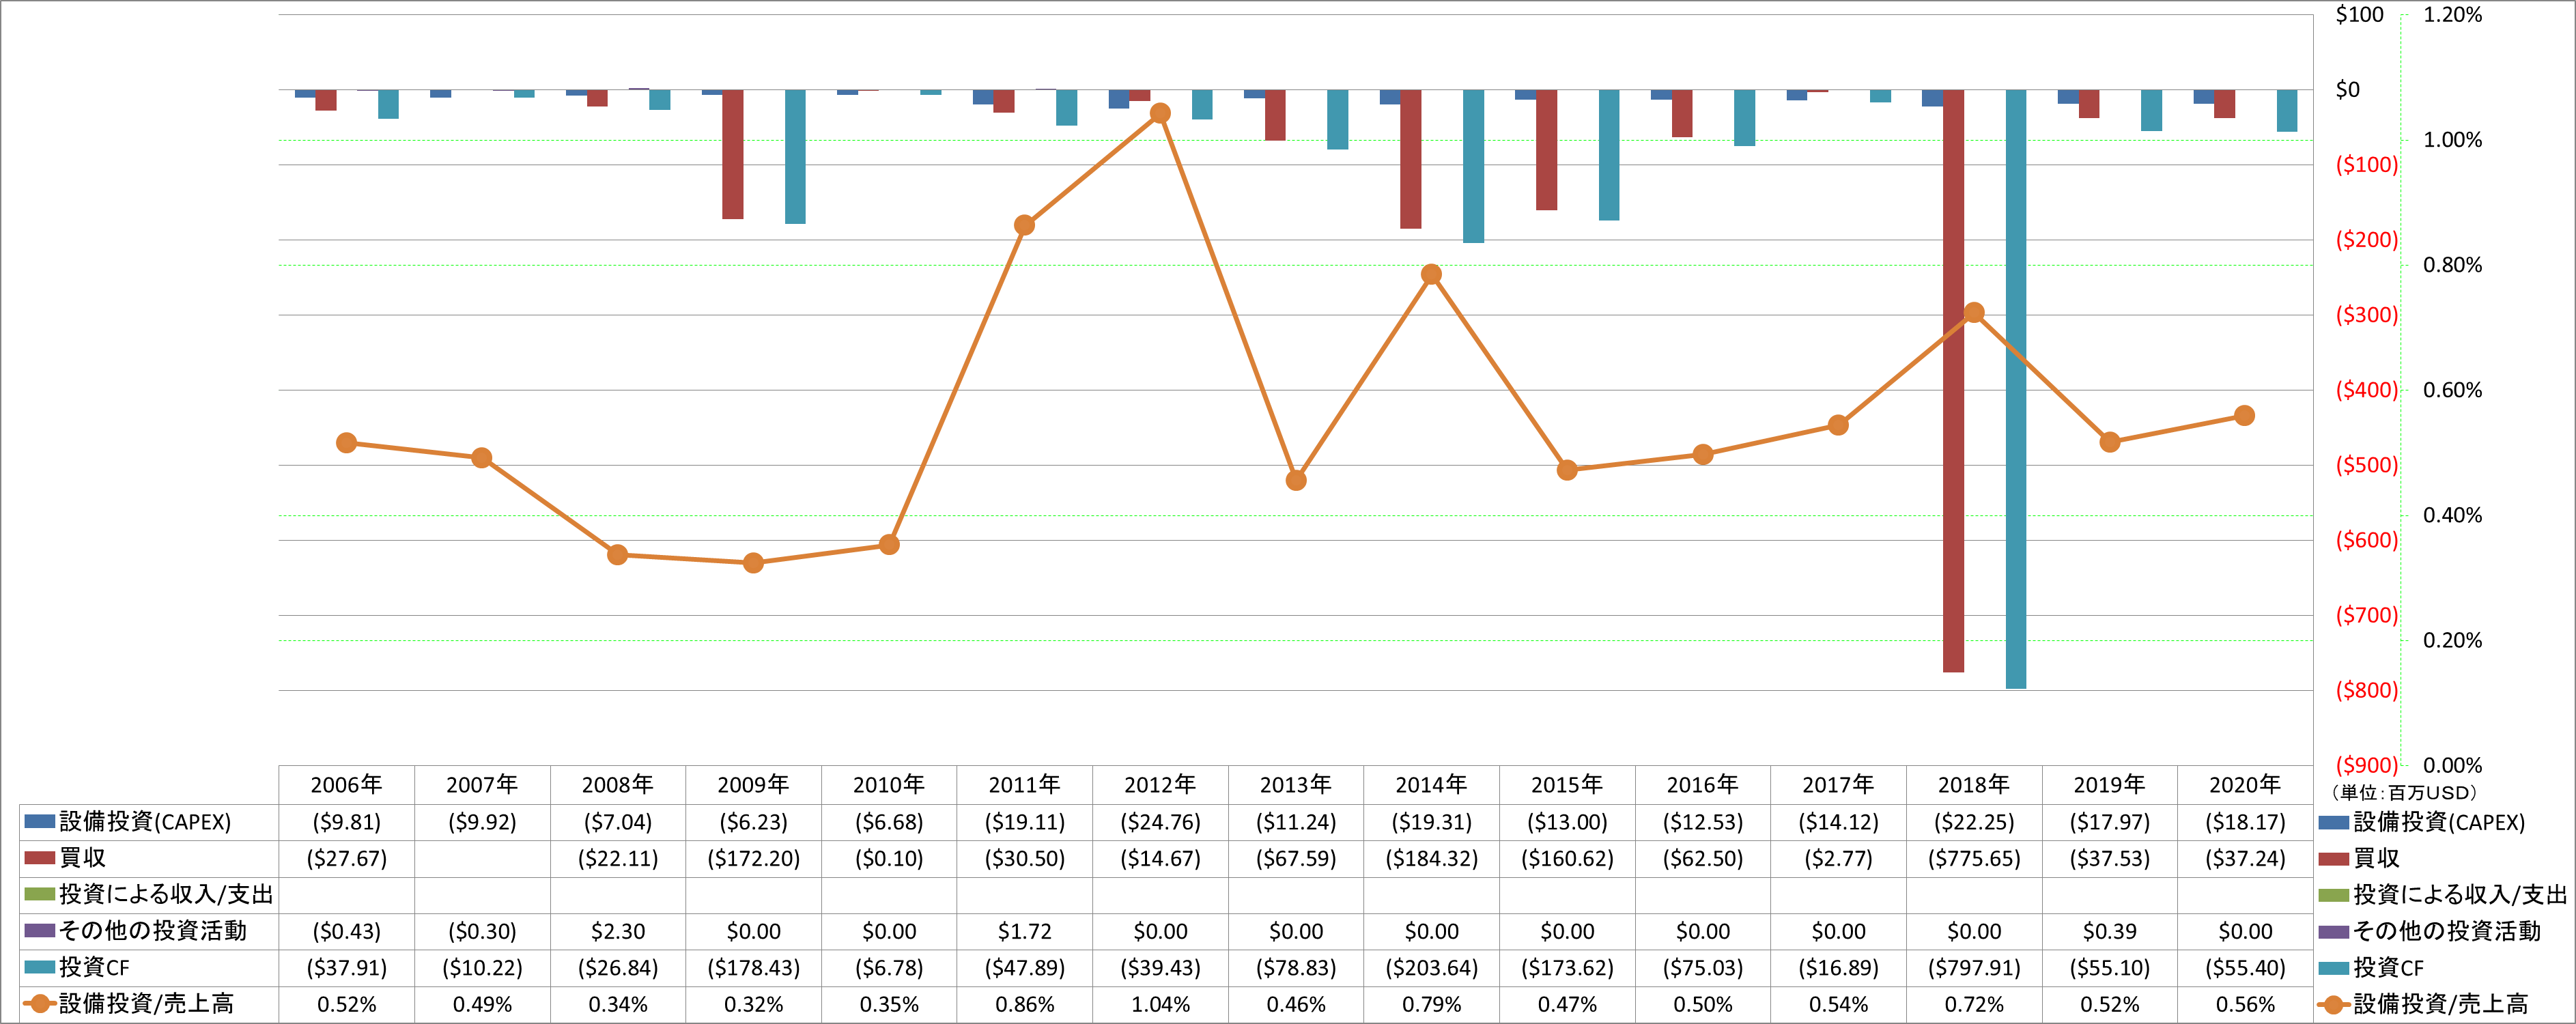
Task: Click the blue 設備投資(CAPEX) swatch in left legend
Action: click(x=40, y=821)
